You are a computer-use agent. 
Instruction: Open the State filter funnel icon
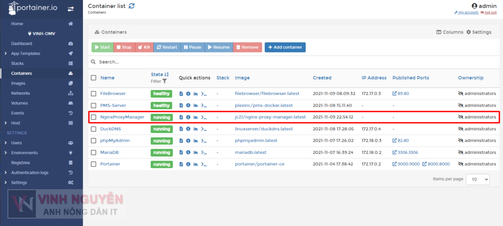point(164,82)
